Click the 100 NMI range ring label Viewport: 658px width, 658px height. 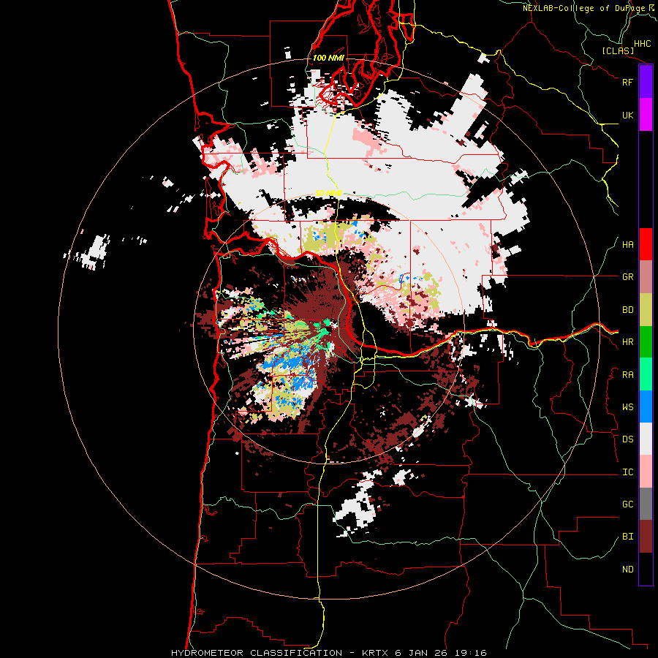click(328, 58)
